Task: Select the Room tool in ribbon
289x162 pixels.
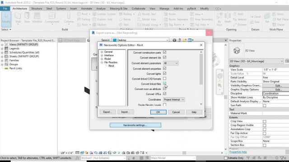Action: point(170,14)
